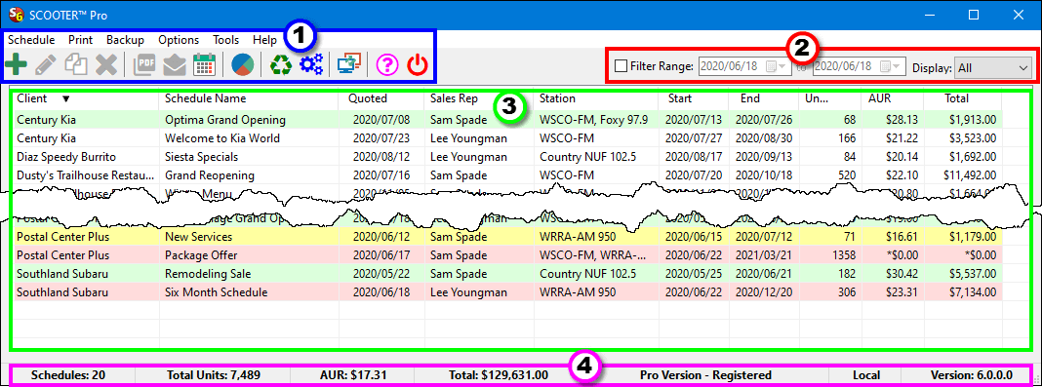Image resolution: width=1042 pixels, height=387 pixels.
Task: Click Pro Version - Registered status text
Action: click(705, 375)
